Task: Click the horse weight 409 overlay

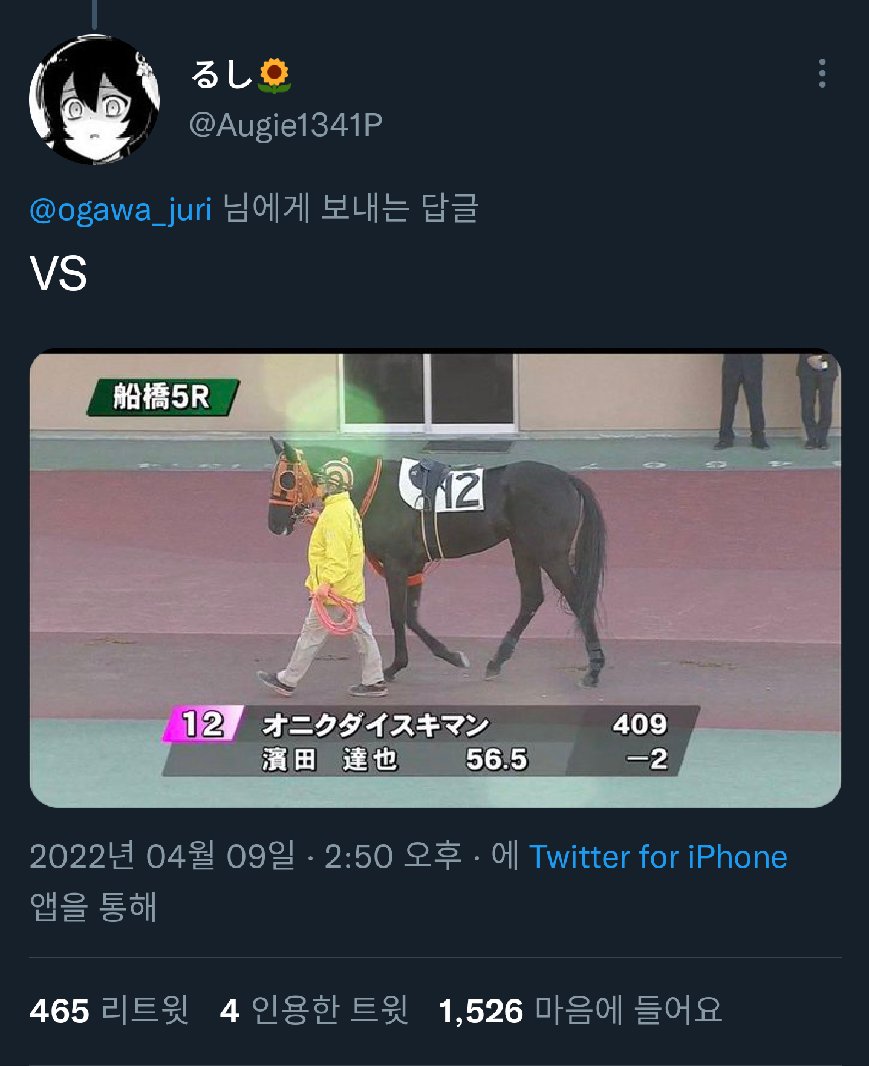Action: (x=640, y=724)
